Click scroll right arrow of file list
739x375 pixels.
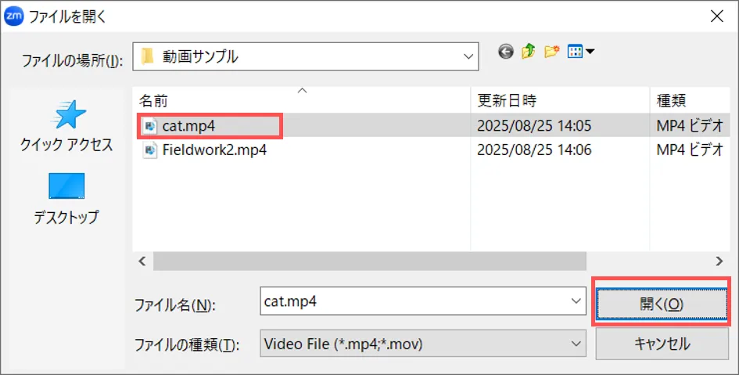(719, 261)
